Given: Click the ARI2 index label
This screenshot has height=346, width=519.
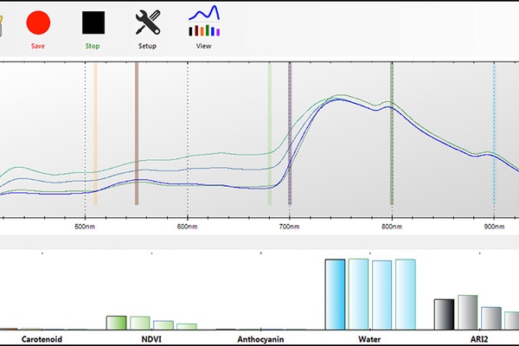Looking at the screenshot, I should (477, 339).
